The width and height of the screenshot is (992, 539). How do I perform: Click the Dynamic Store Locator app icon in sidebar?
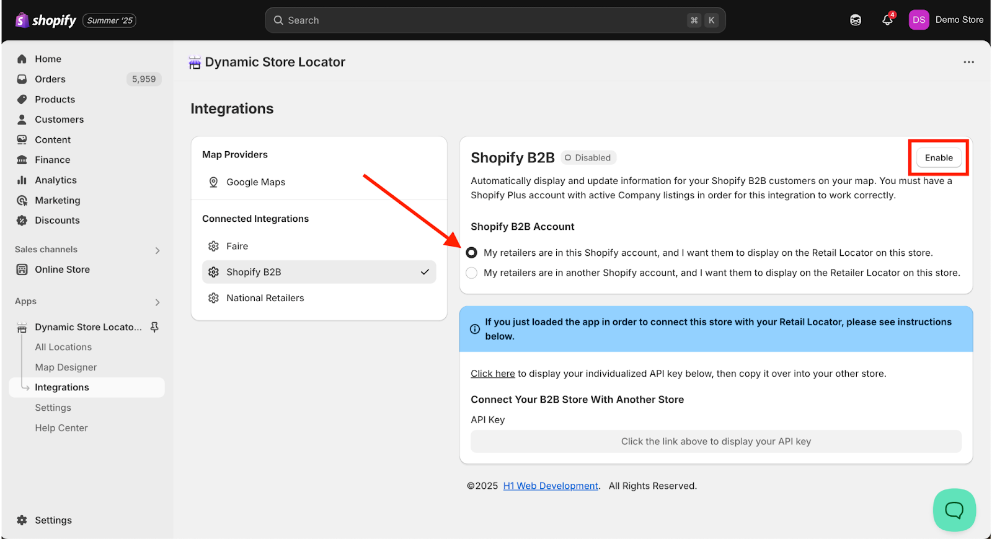(x=22, y=327)
